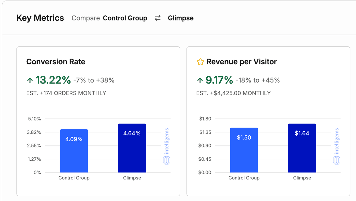Open the Intelligems logo on Conversion Rate chart
This screenshot has height=201, width=356.
point(167,145)
